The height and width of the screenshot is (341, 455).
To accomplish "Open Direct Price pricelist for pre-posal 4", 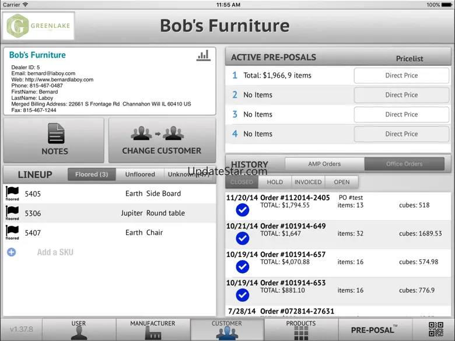I will pos(401,134).
